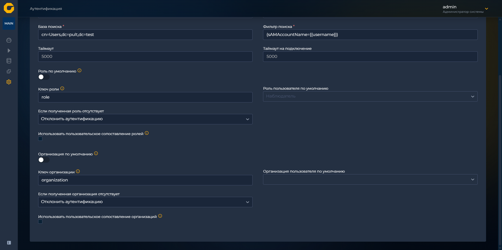Open 'Если полученная организация отсутствует' dropdown
This screenshot has width=502, height=250.
pos(145,202)
